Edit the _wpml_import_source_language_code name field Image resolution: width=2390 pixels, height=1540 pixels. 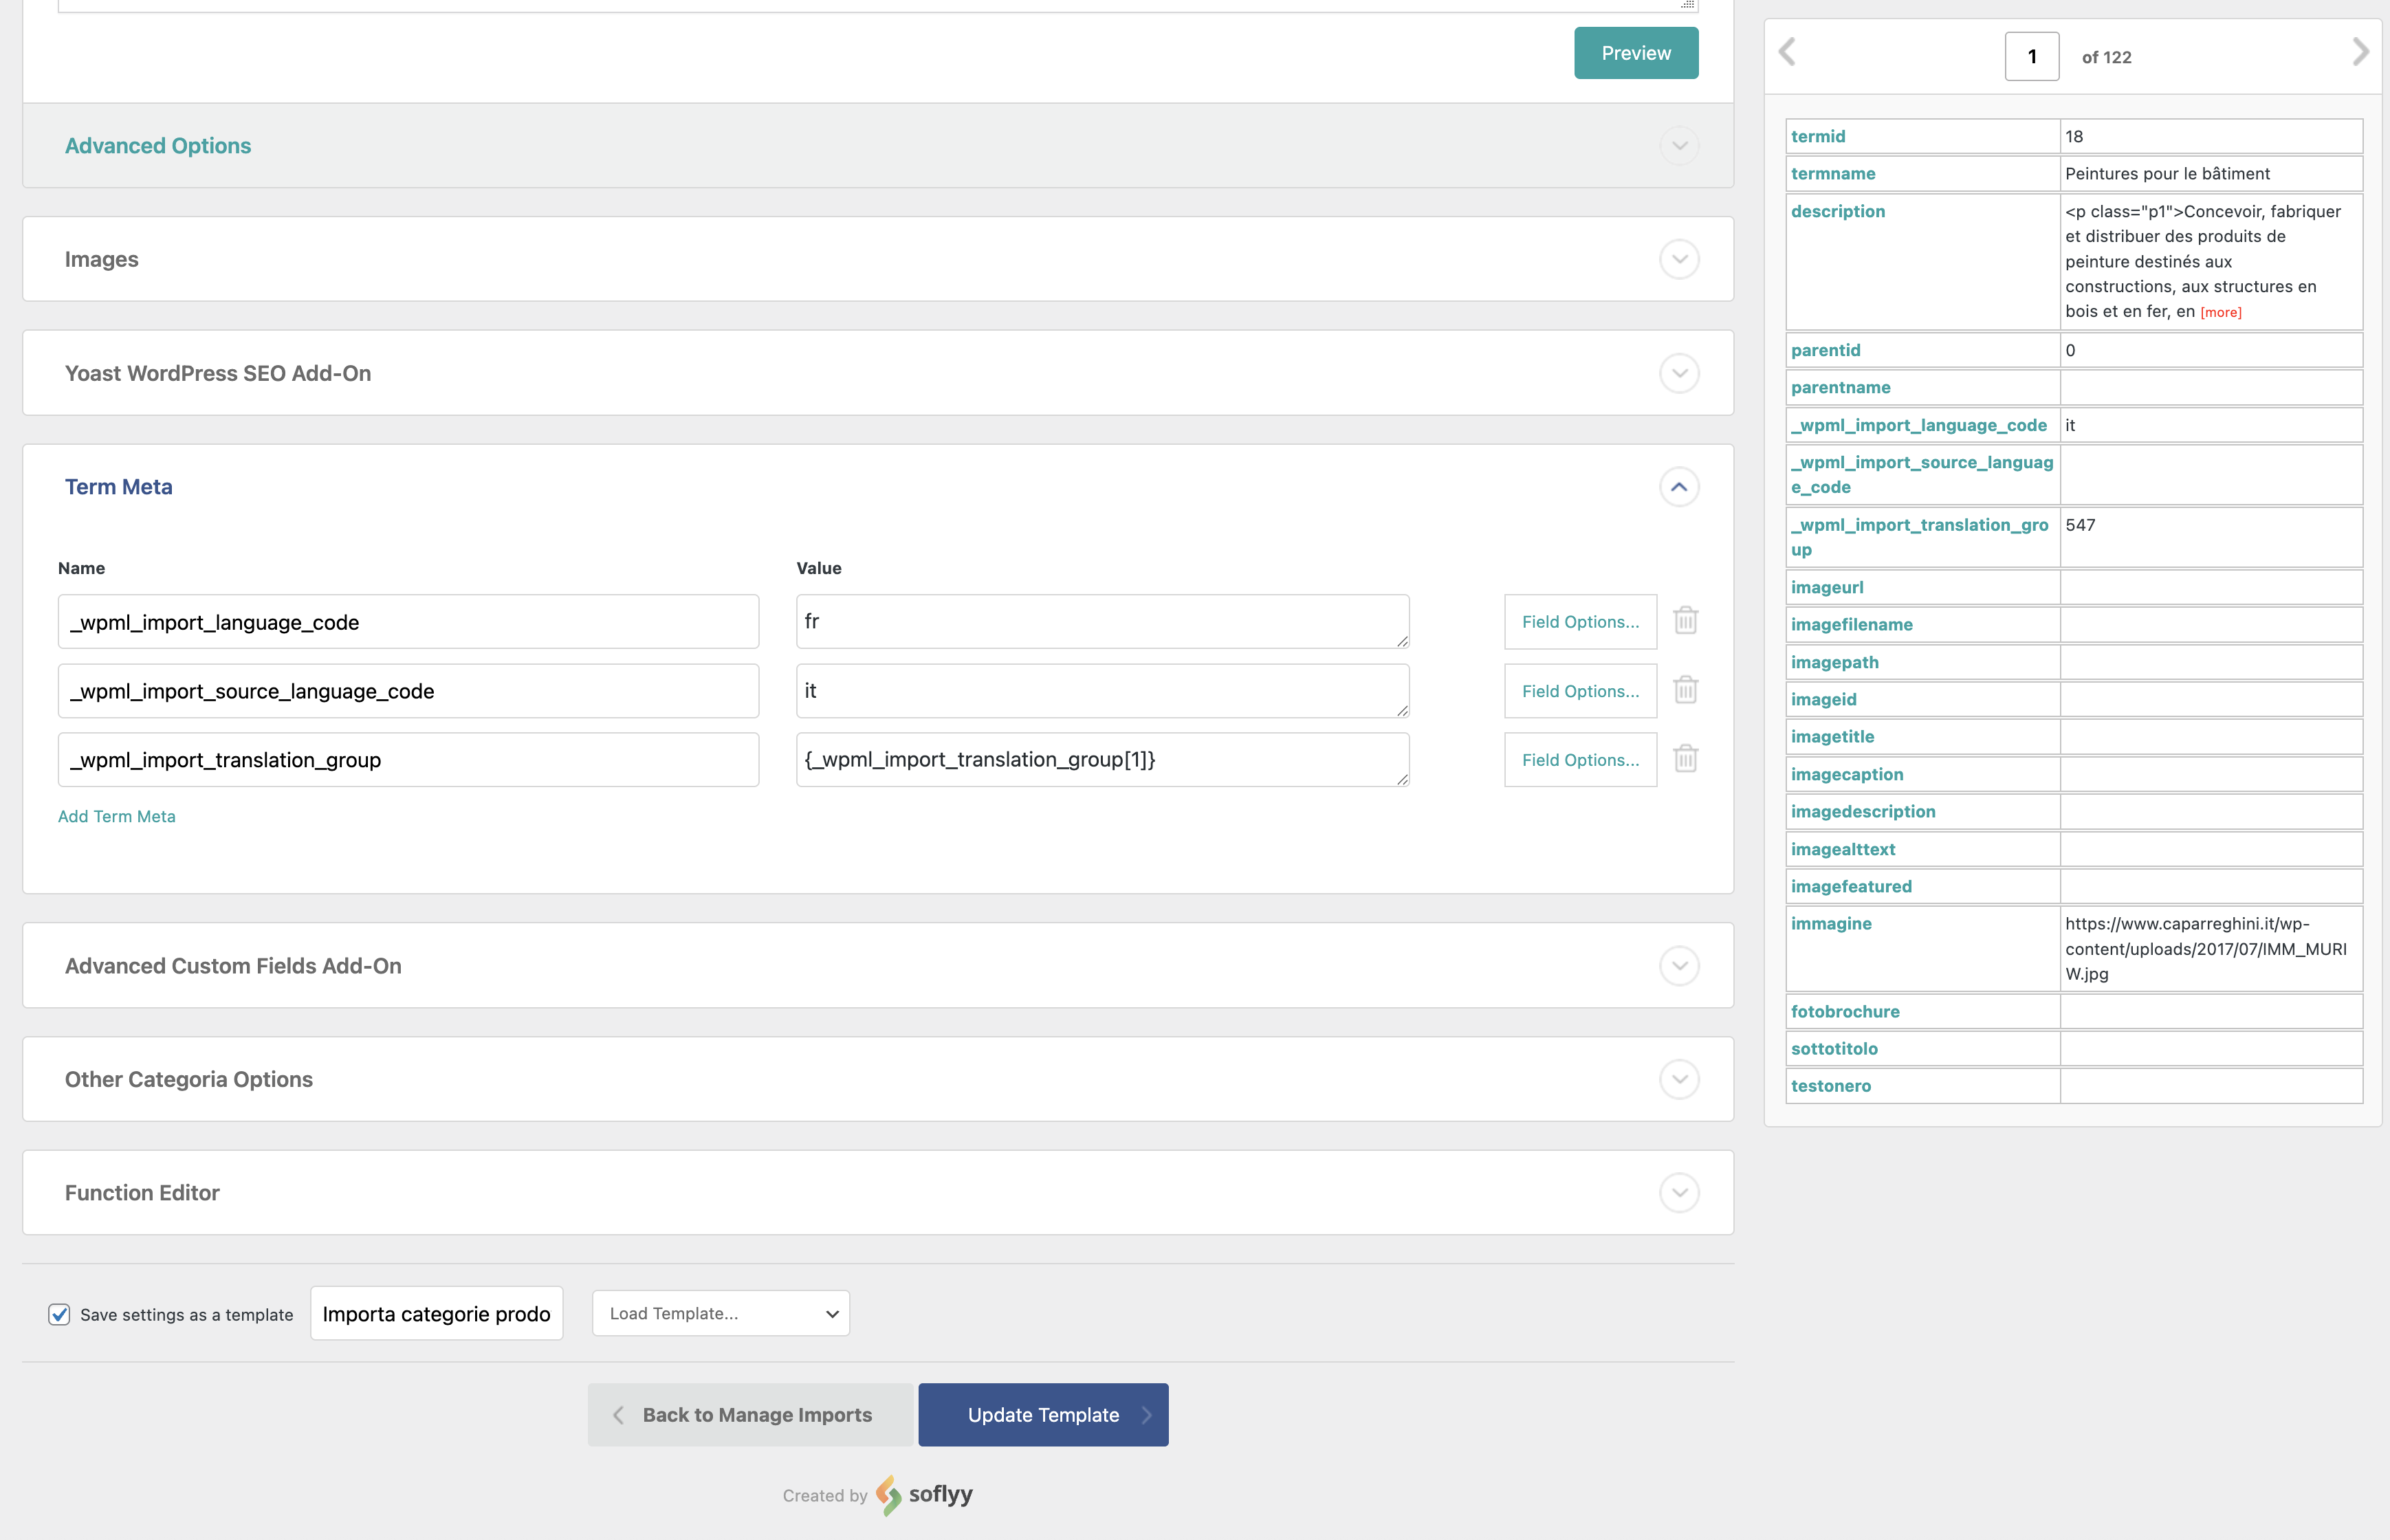(408, 691)
